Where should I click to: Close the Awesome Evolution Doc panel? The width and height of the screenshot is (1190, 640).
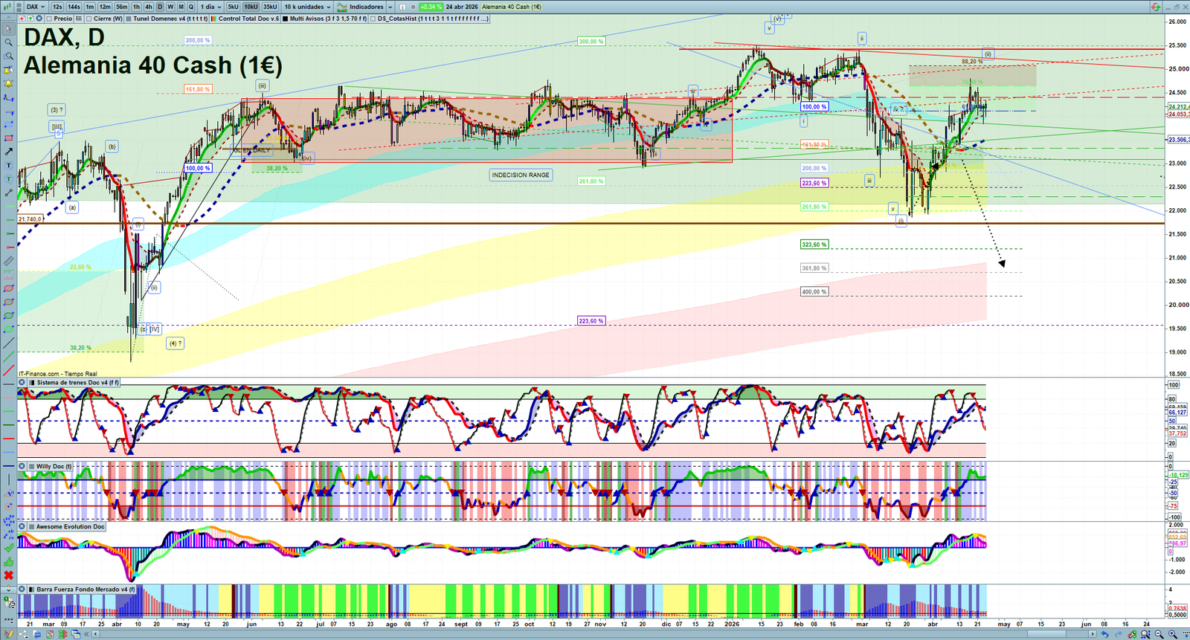coord(22,527)
